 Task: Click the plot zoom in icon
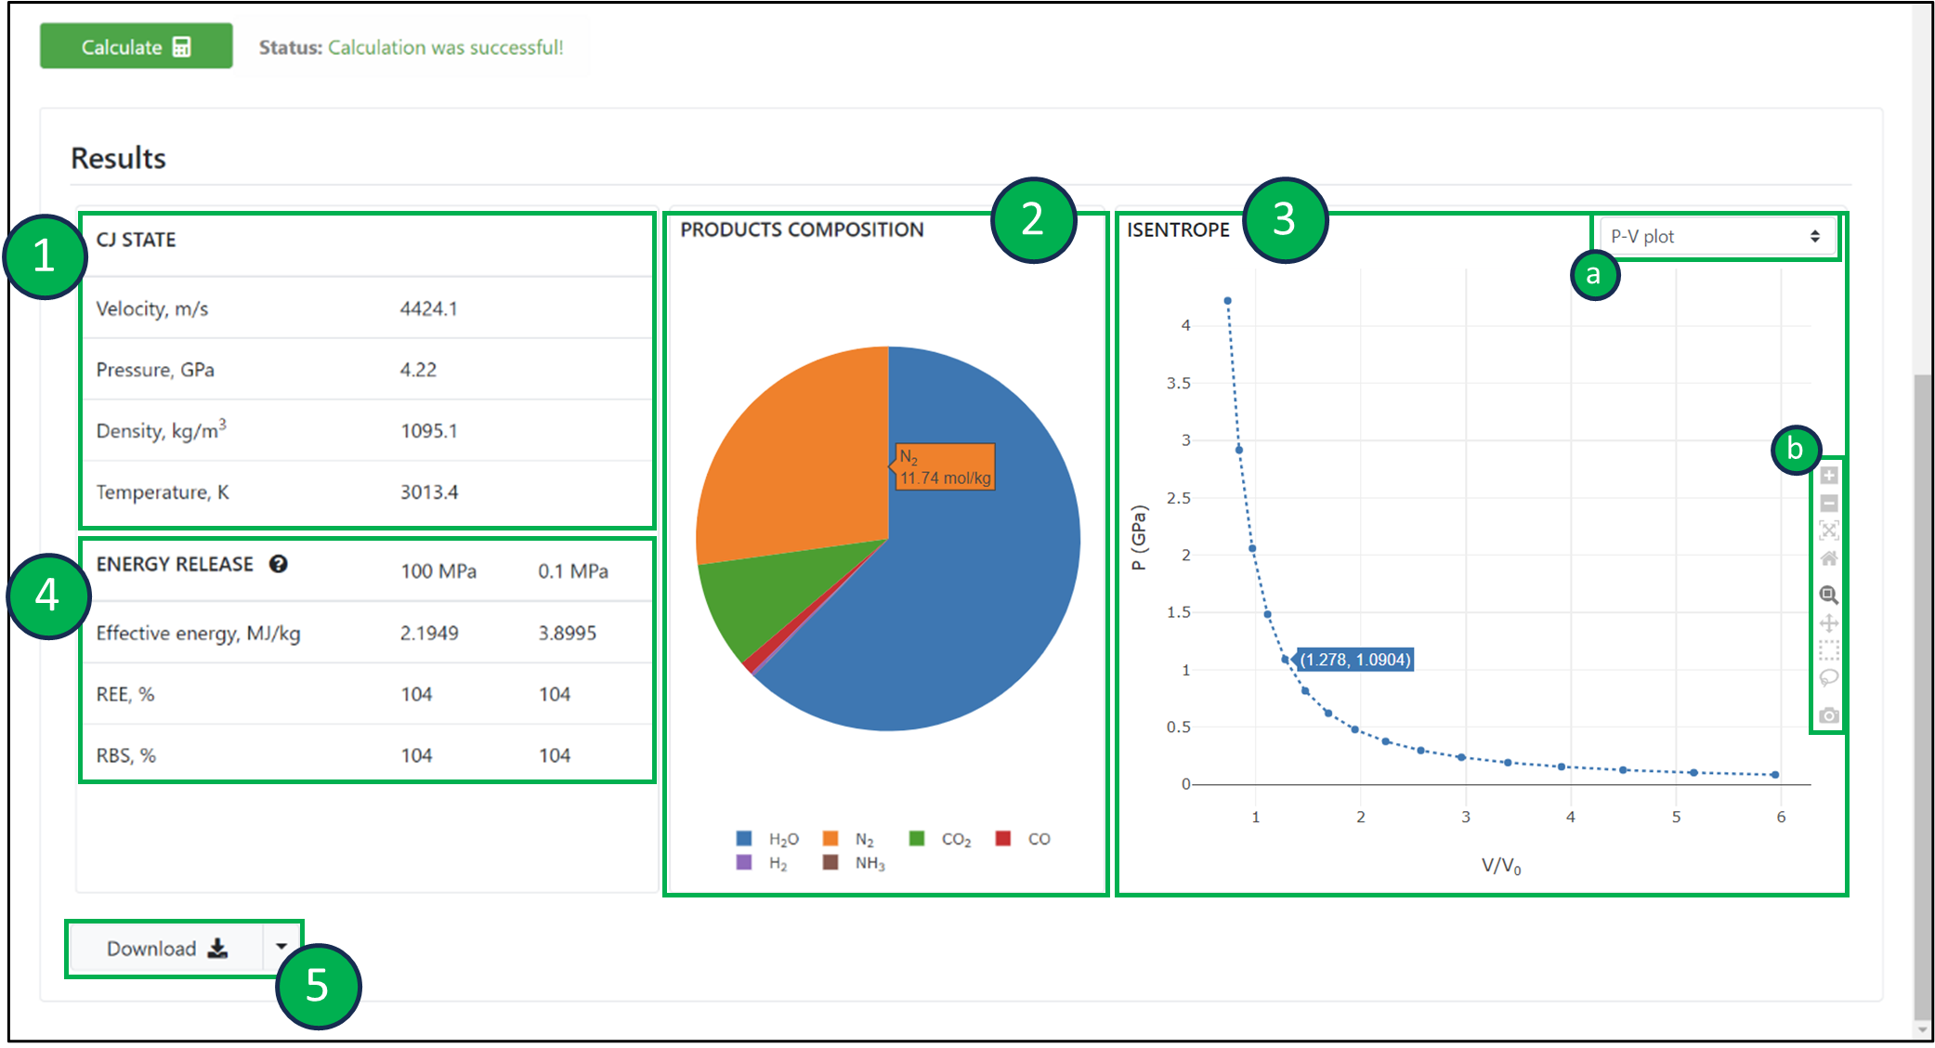tap(1828, 476)
